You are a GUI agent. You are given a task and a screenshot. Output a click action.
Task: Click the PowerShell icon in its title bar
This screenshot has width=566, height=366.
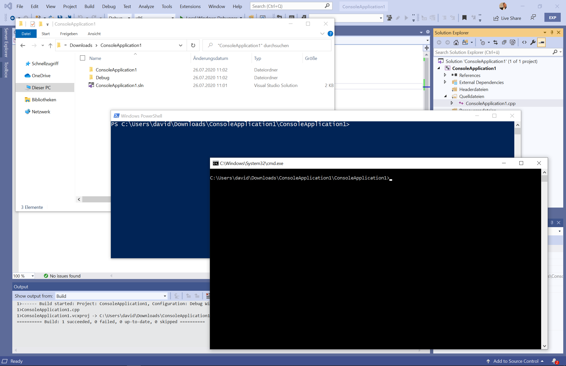116,116
